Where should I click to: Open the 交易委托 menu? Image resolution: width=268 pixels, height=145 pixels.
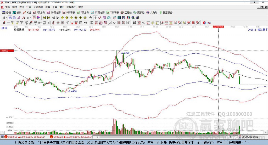71,7
